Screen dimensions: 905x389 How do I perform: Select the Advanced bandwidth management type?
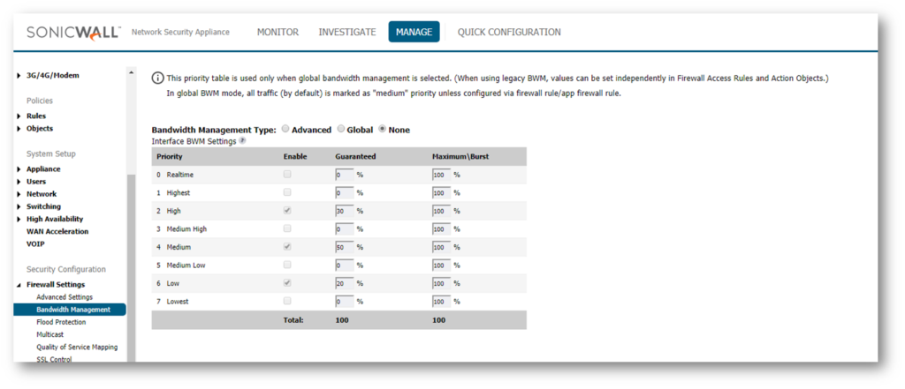[x=285, y=129]
